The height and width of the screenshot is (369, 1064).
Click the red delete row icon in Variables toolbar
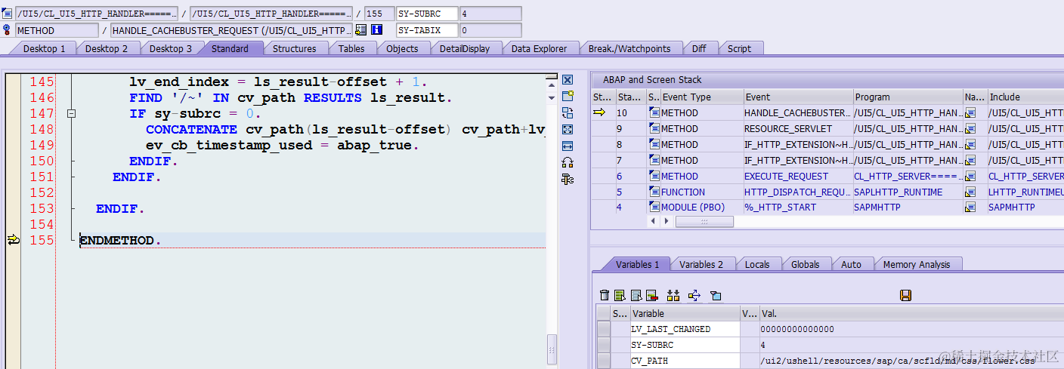coord(652,295)
